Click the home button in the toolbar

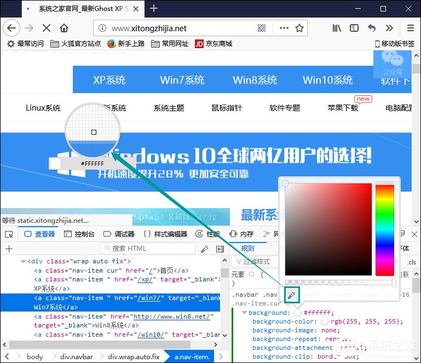coord(64,28)
